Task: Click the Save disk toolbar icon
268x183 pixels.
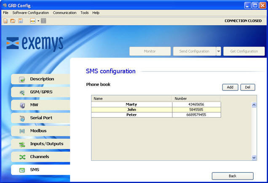Action: tap(21, 21)
